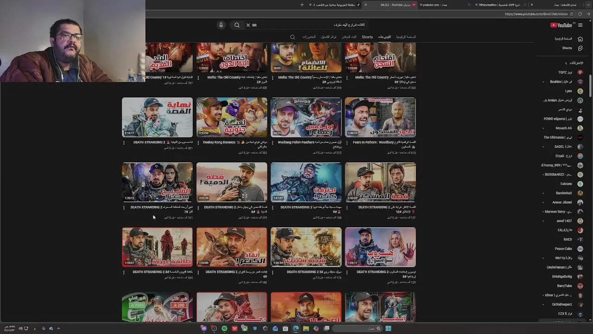Click the YouTube search text field
Screen dimensions: 593x334
pyautogui.click(x=310, y=25)
